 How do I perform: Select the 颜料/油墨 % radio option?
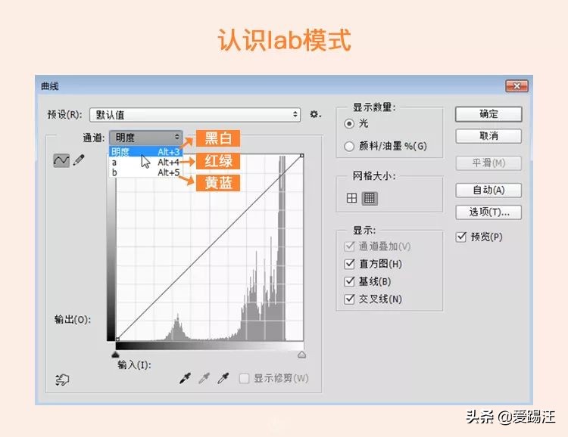[349, 146]
